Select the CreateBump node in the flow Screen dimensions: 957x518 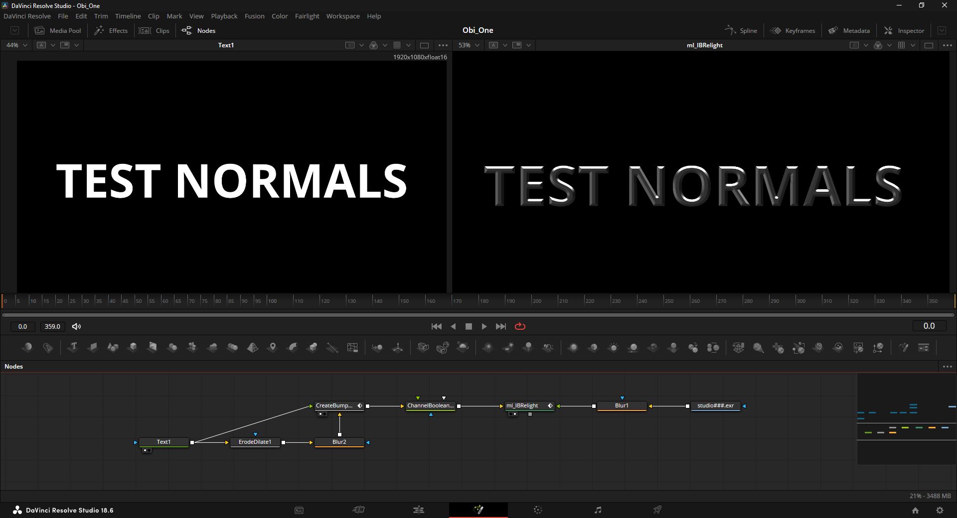point(339,406)
